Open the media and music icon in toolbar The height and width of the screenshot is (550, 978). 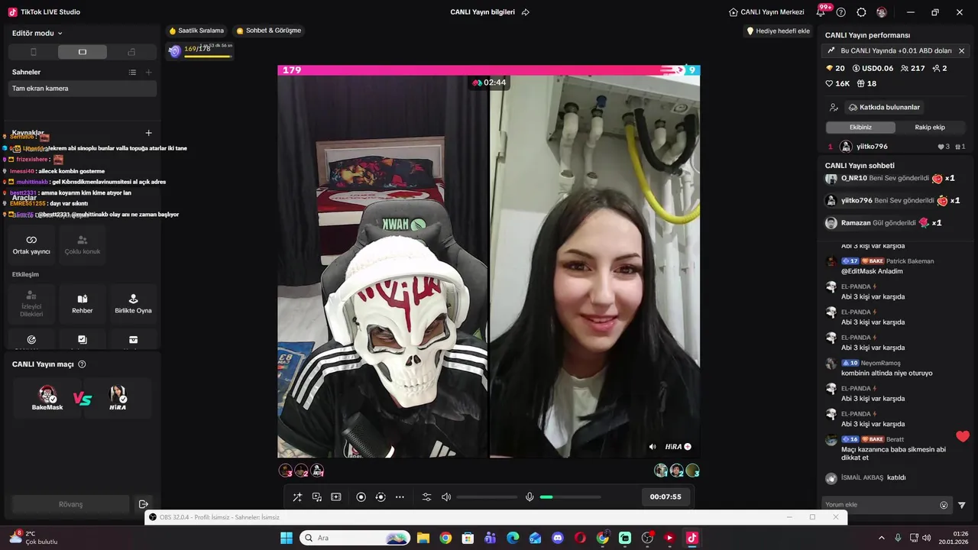pyautogui.click(x=316, y=497)
